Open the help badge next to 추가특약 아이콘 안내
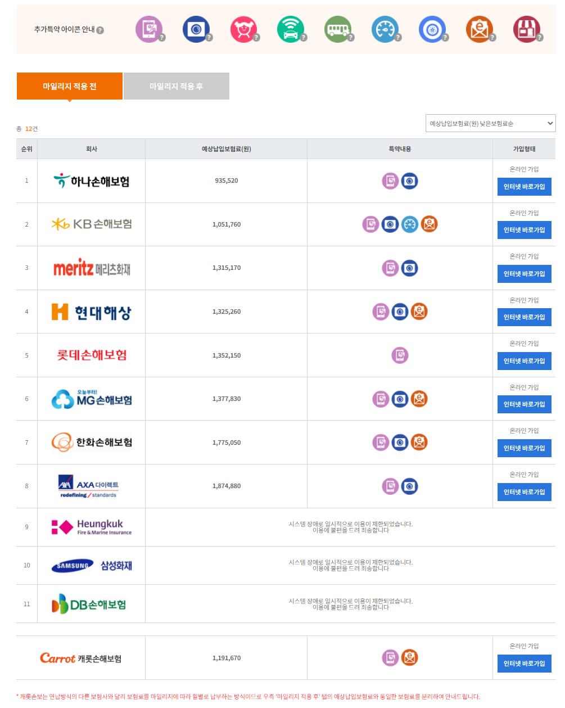This screenshot has height=708, width=565. click(100, 30)
